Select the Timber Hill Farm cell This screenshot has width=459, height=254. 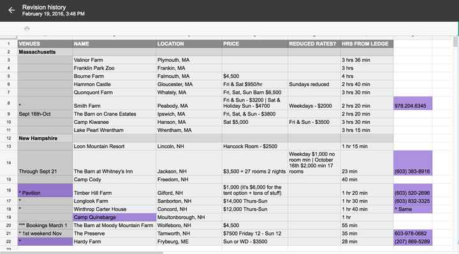(x=114, y=190)
